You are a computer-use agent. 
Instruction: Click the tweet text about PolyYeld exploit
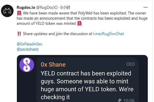coord(82,18)
